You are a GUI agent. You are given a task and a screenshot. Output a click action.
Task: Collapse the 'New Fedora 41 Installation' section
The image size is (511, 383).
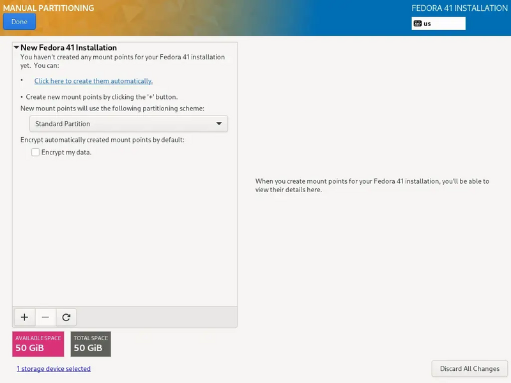pyautogui.click(x=17, y=47)
